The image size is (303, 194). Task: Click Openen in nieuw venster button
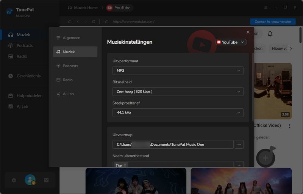point(273,22)
